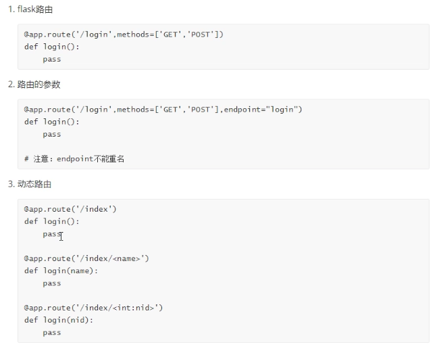This screenshot has width=441, height=349.
Task: Click "pass" below "def login(nid):"
Action: (51, 332)
